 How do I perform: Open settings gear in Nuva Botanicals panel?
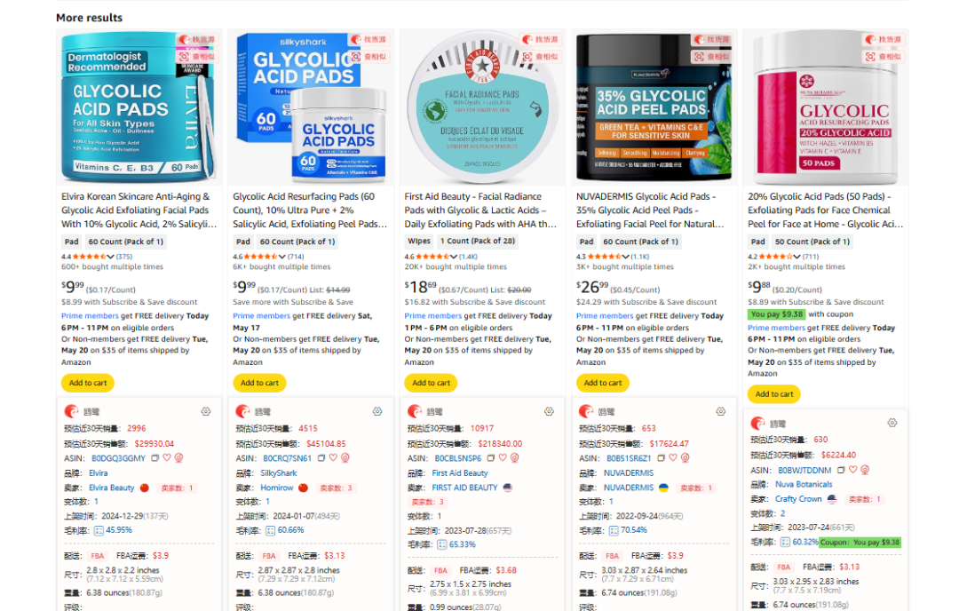pyautogui.click(x=892, y=424)
